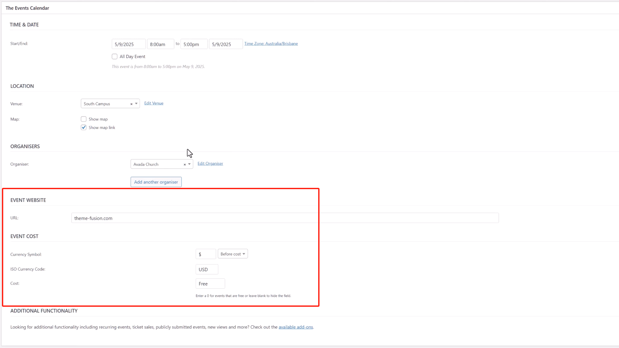The width and height of the screenshot is (619, 348).
Task: Check the Show map checkbox
Action: click(x=84, y=119)
